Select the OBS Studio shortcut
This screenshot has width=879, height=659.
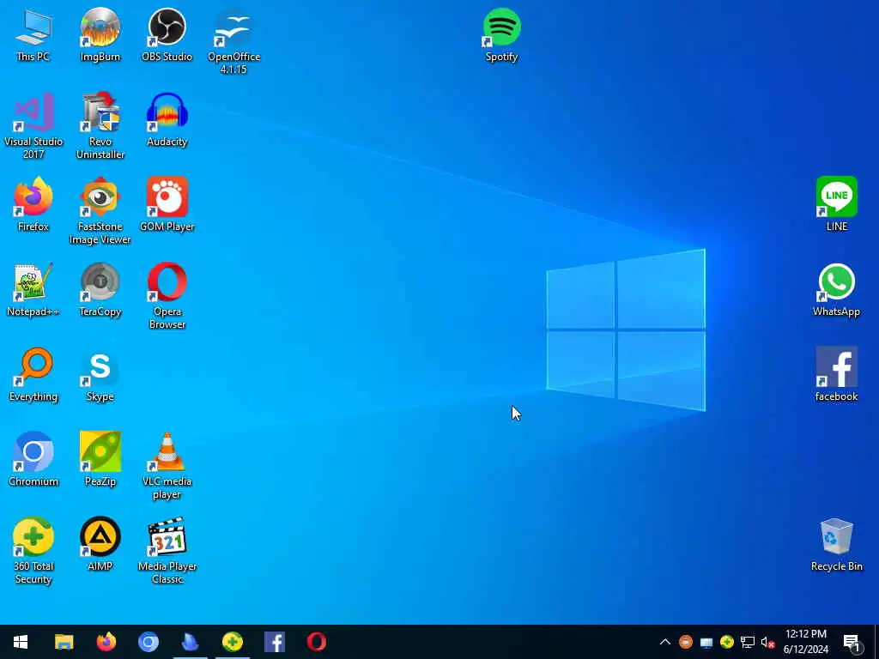point(167,34)
